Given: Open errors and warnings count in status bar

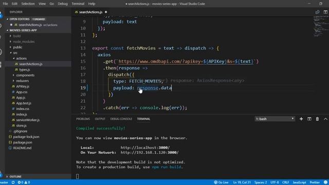Looking at the screenshot, I should coord(24,182).
